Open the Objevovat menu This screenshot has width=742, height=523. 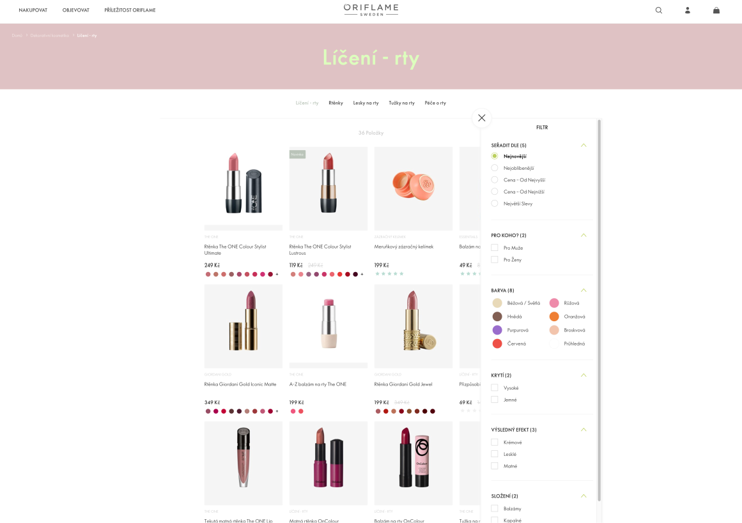point(75,10)
